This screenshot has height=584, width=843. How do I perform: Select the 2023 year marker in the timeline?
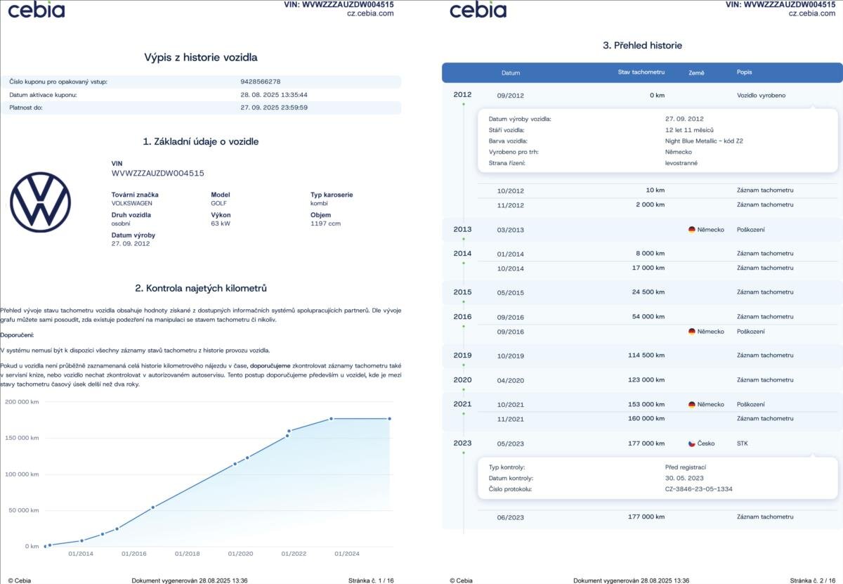click(x=462, y=443)
